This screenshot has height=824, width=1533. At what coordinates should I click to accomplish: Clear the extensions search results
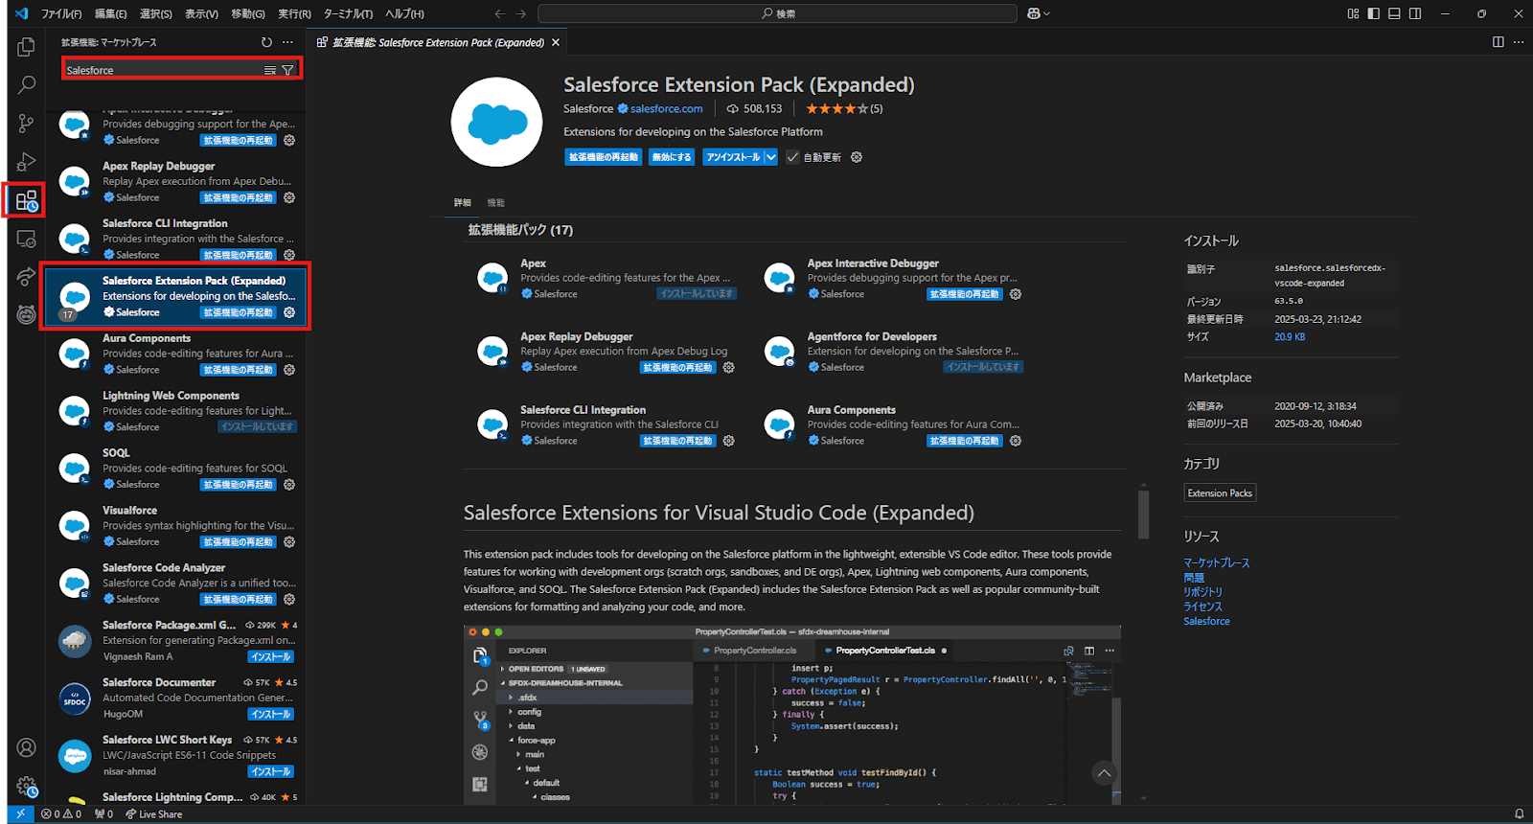270,70
